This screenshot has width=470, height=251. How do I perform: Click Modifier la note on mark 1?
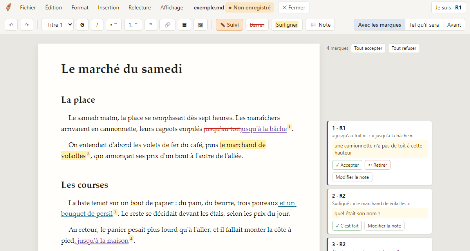352,177
